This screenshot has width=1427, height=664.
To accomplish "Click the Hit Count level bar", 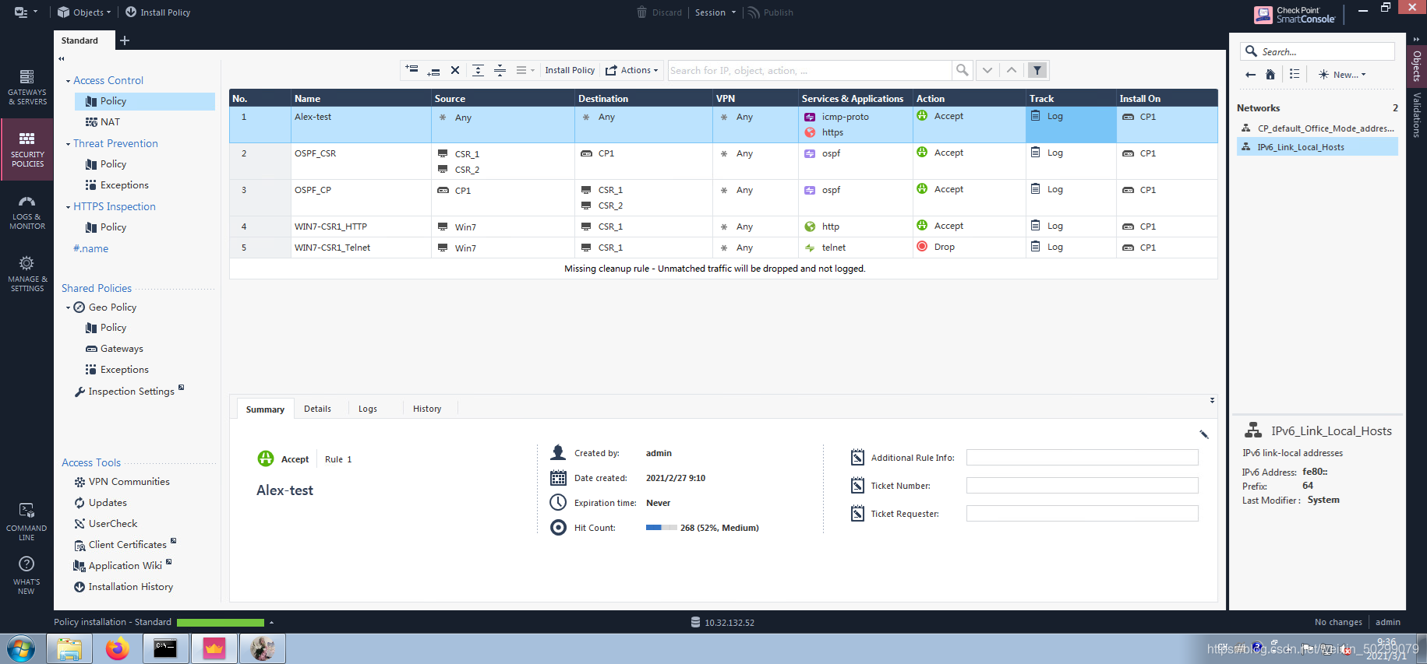I will click(x=661, y=528).
